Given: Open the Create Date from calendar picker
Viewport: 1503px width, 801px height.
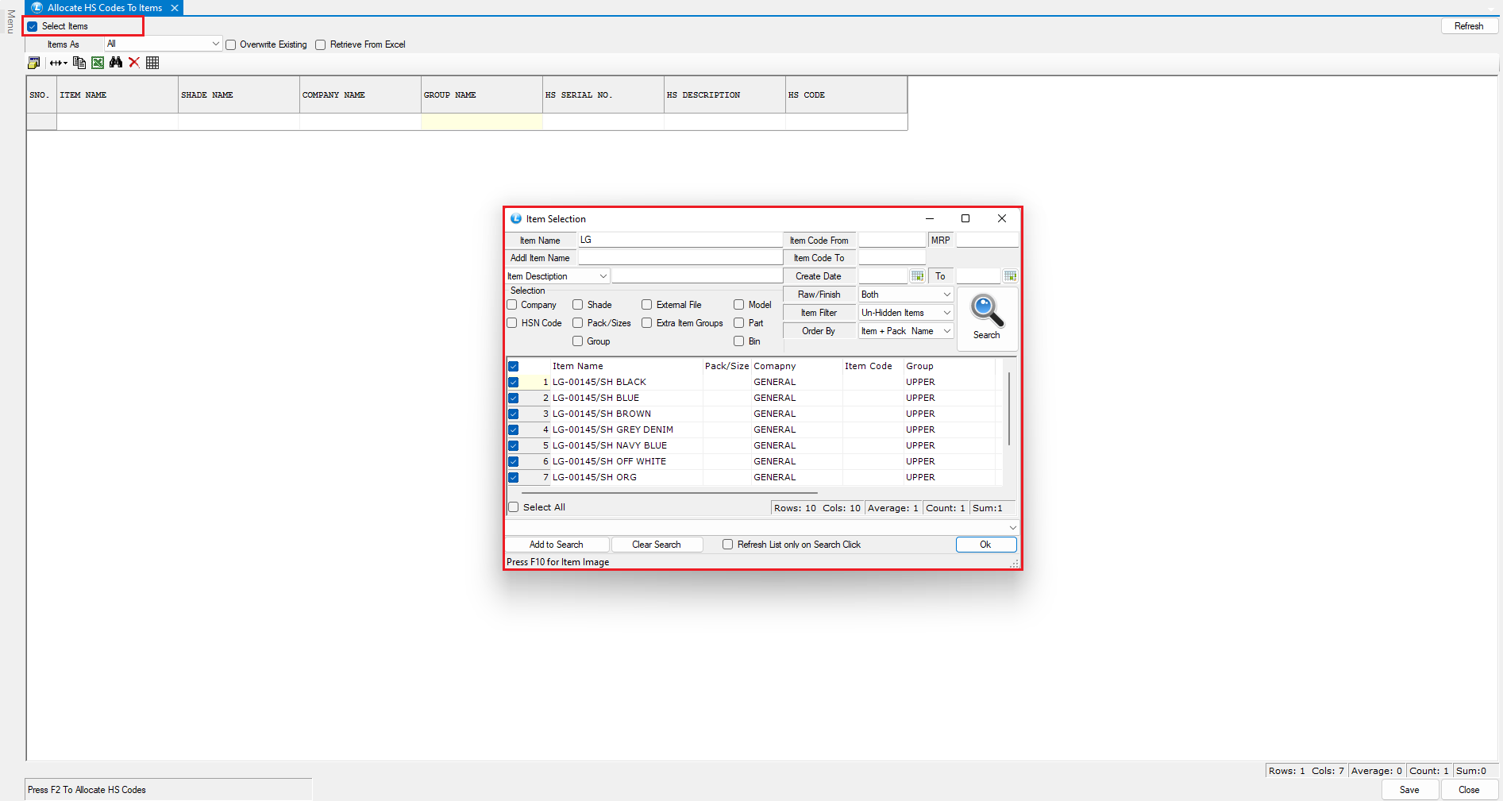Looking at the screenshot, I should (917, 276).
